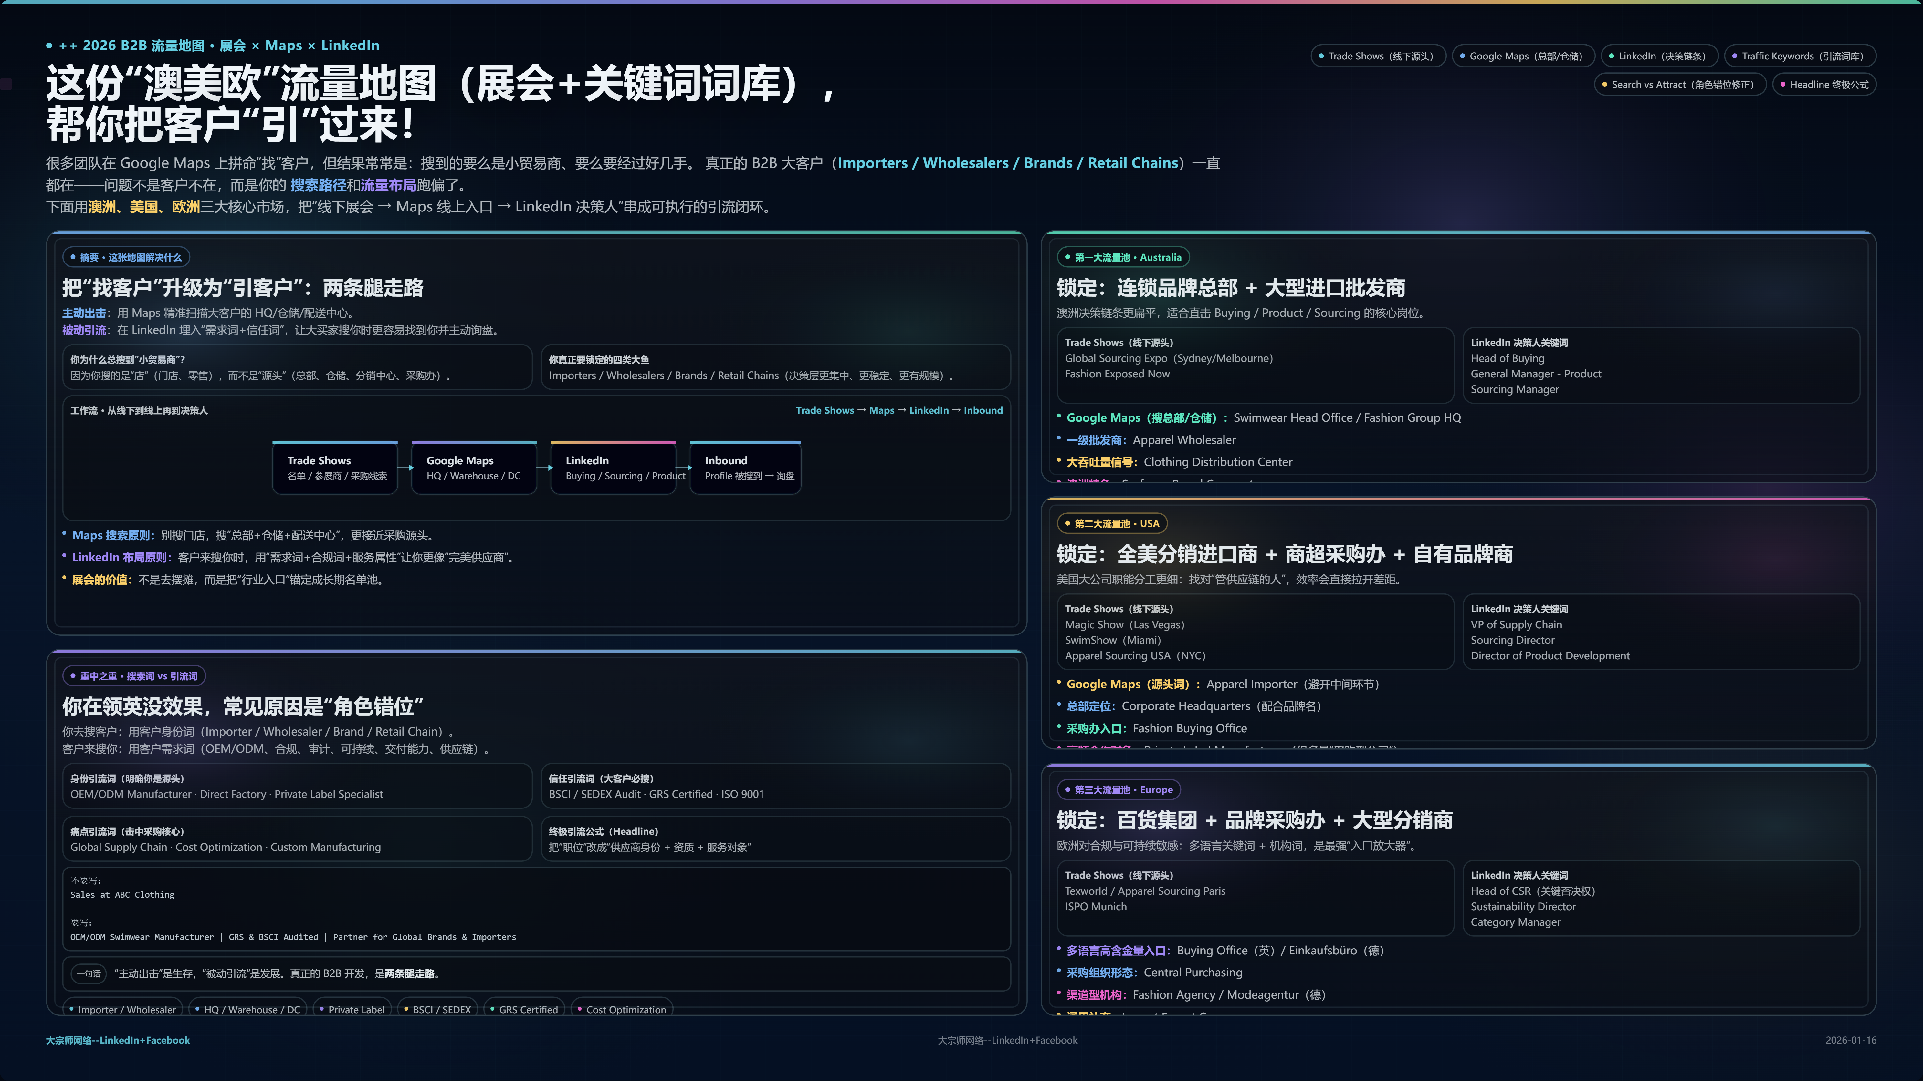This screenshot has width=1923, height=1081.
Task: Click the 第一大流量池 · Australia badge
Action: (x=1123, y=257)
